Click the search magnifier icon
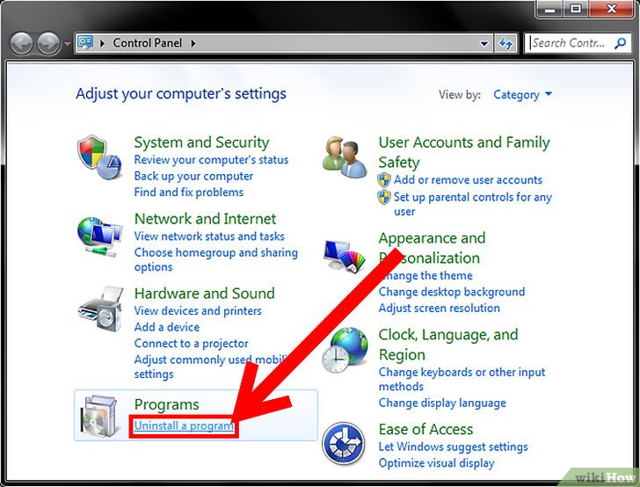The width and height of the screenshot is (640, 487). point(620,43)
